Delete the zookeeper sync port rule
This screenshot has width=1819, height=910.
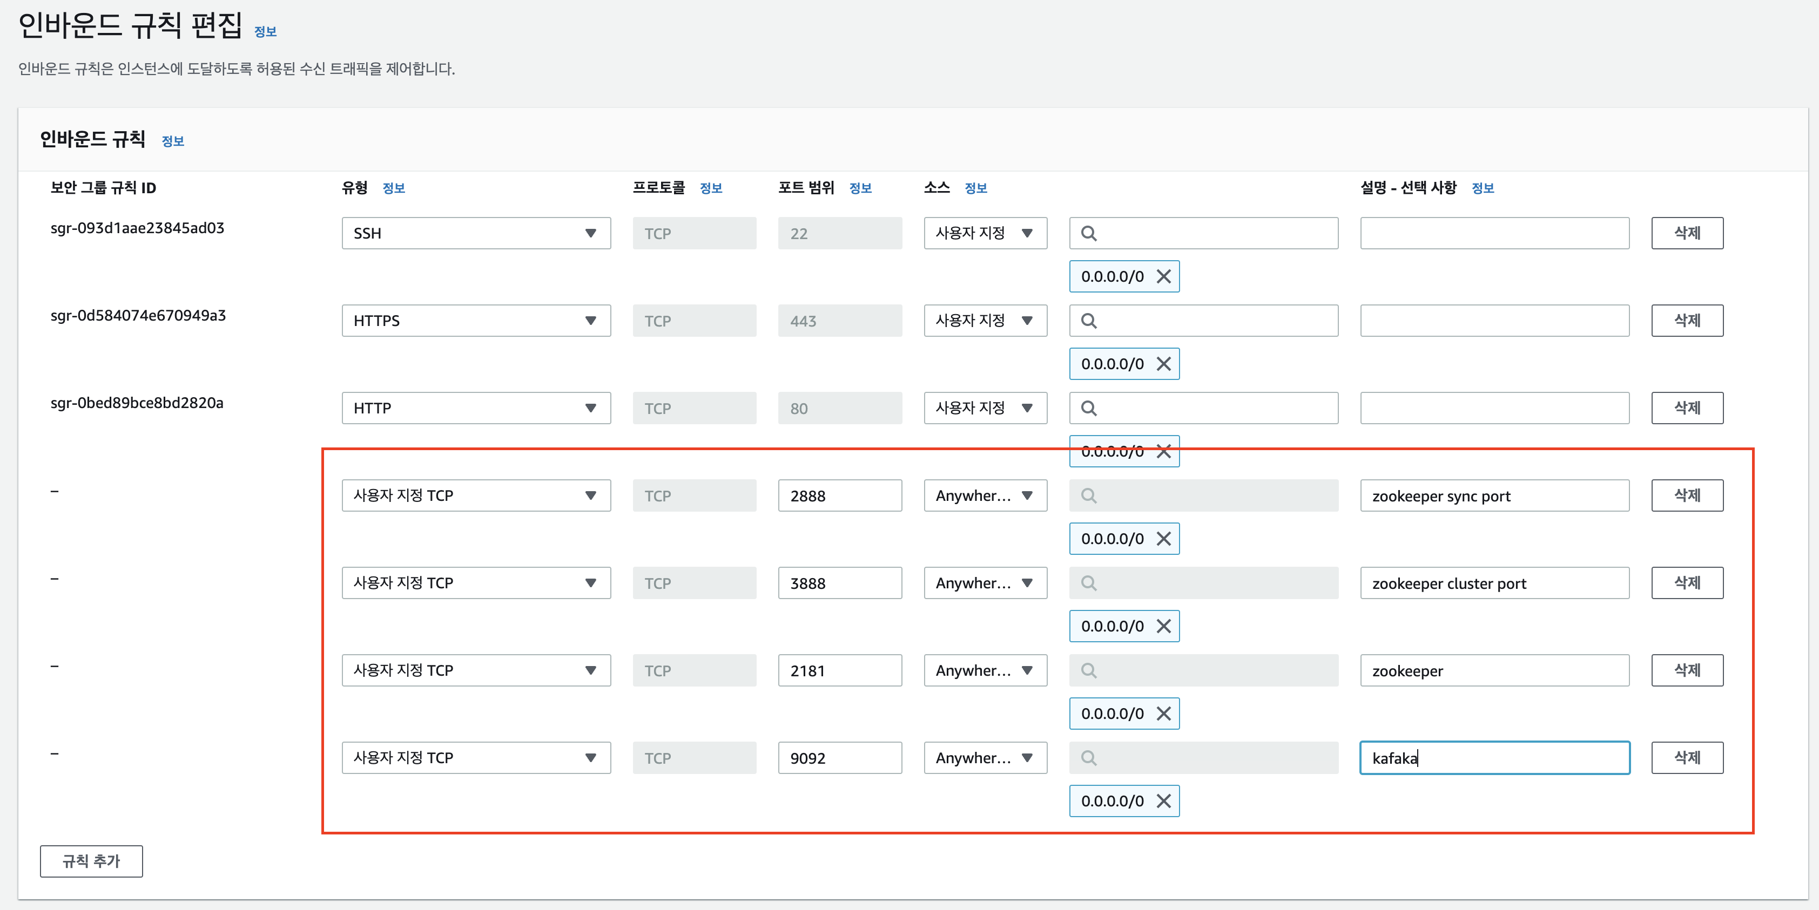tap(1687, 496)
